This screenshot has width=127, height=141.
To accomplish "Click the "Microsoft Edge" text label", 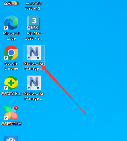I will [x=11, y=36].
